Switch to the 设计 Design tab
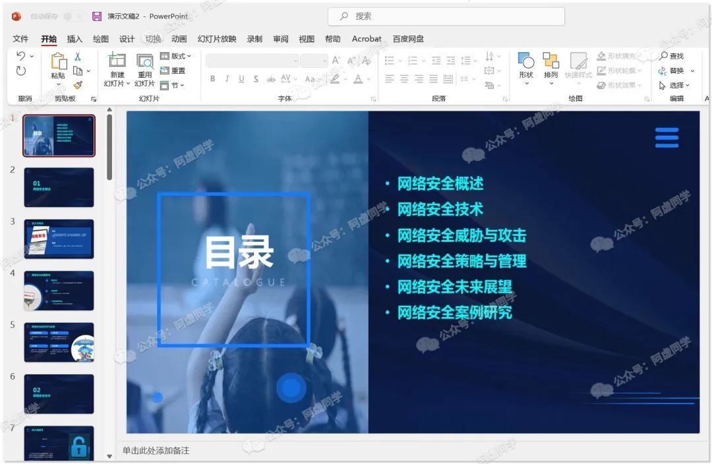Image resolution: width=712 pixels, height=464 pixels. pos(127,39)
